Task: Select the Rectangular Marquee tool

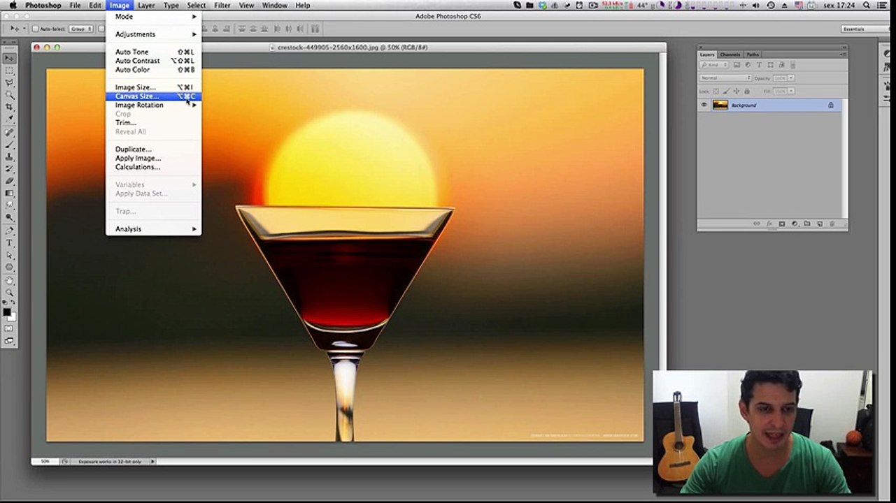Action: pyautogui.click(x=10, y=71)
